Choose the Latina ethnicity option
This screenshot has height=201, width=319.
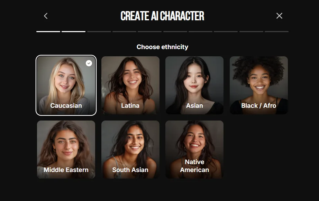point(130,85)
